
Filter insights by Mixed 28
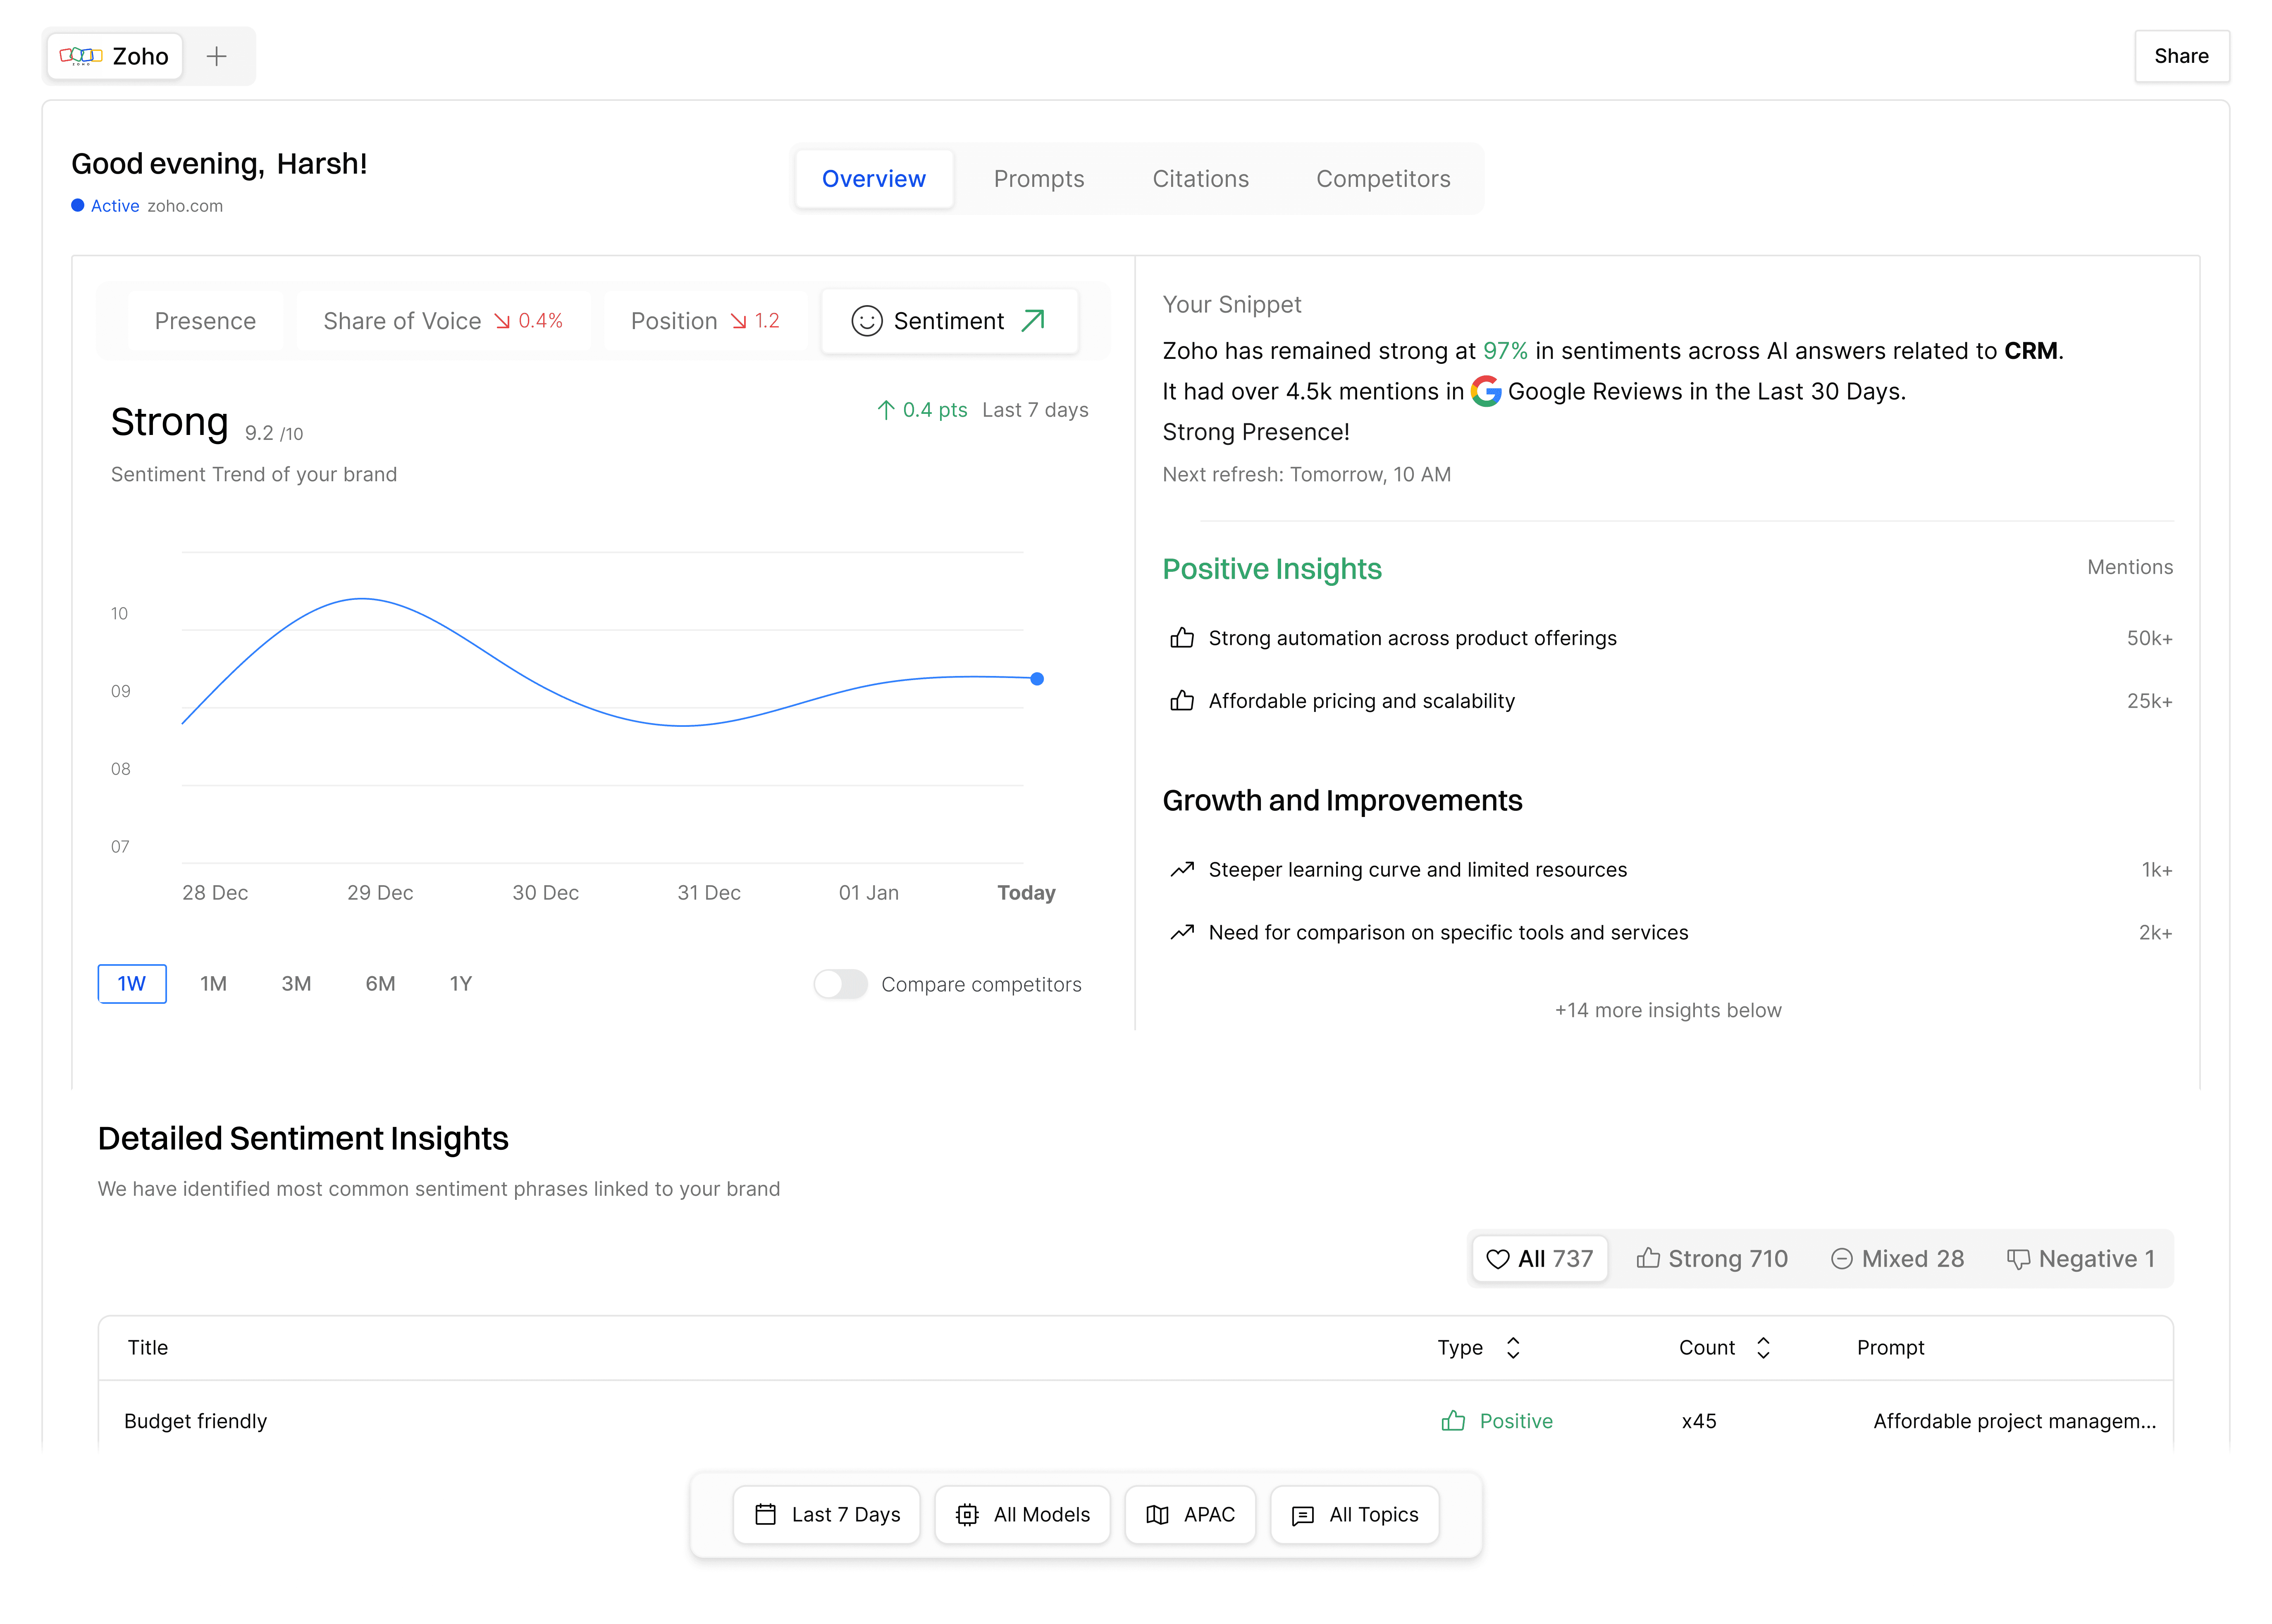tap(1897, 1259)
